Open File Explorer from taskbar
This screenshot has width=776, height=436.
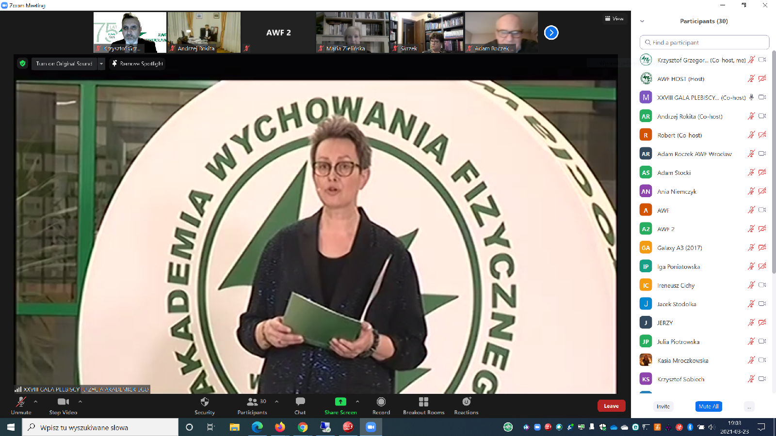point(234,427)
